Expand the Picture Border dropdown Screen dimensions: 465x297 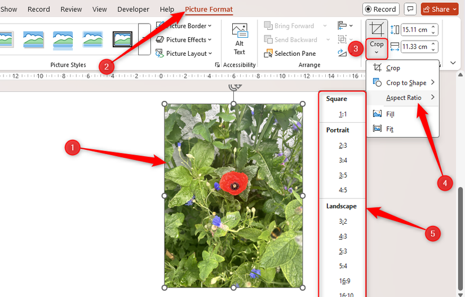210,26
